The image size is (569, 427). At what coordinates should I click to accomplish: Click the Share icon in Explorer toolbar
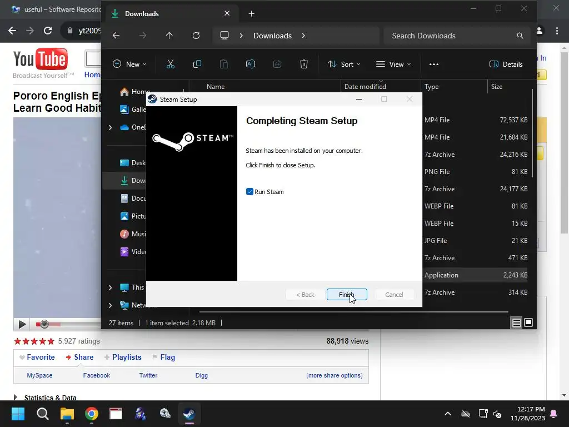click(x=277, y=64)
